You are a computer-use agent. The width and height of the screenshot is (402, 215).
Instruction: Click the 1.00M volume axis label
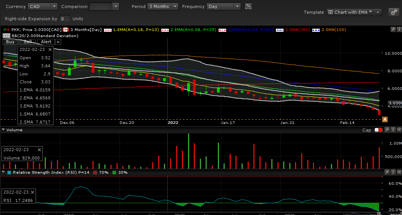tap(396, 143)
